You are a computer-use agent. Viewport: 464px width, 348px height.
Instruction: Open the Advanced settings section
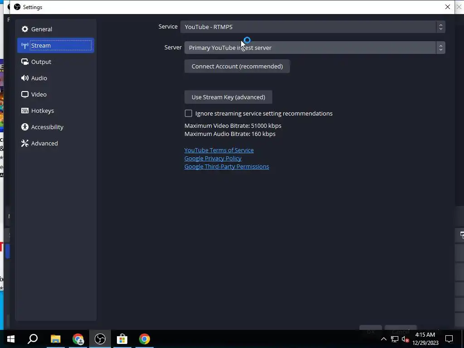pos(56,143)
